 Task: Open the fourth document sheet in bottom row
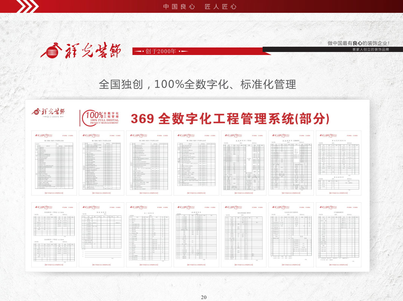click(196, 235)
